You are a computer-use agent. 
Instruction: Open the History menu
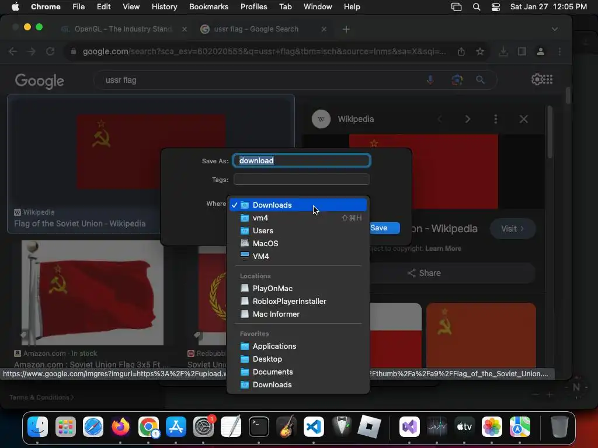164,7
